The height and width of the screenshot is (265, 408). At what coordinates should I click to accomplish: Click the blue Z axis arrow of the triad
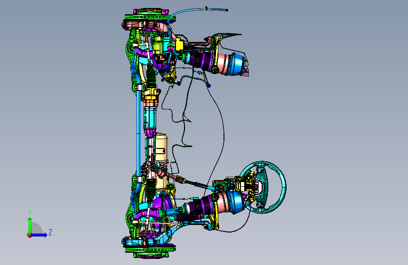tap(39, 235)
